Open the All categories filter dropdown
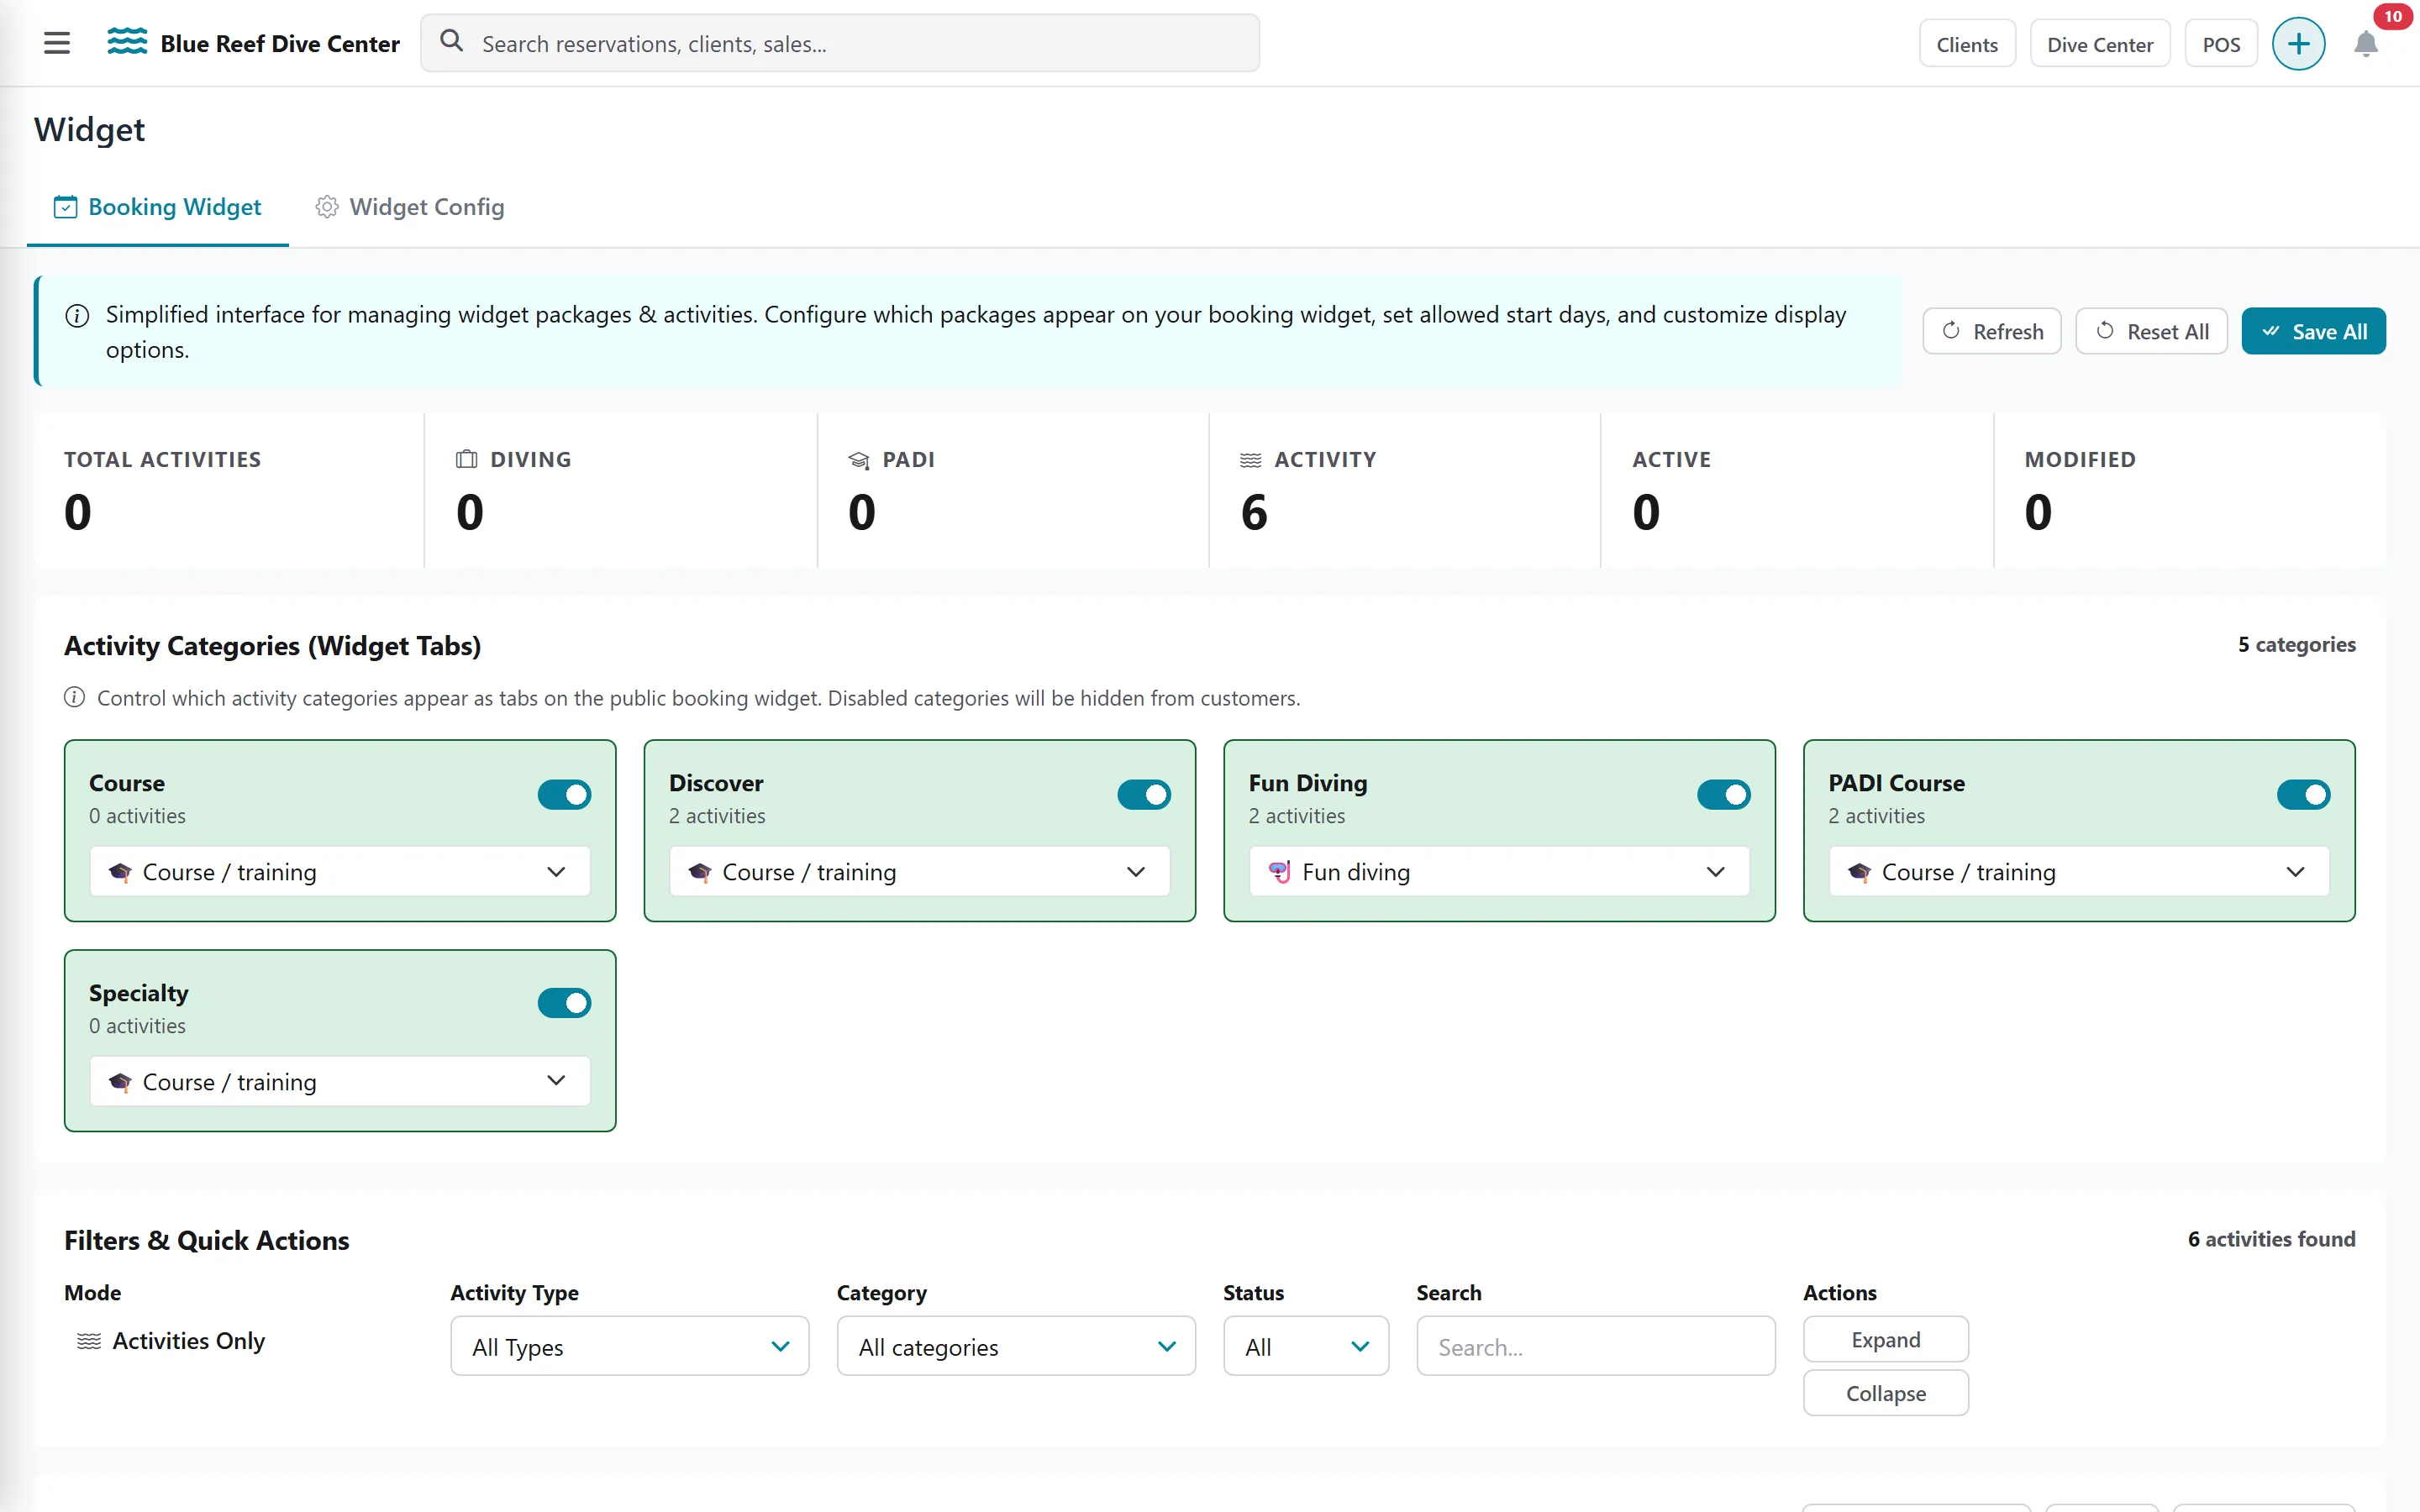 [x=1016, y=1347]
